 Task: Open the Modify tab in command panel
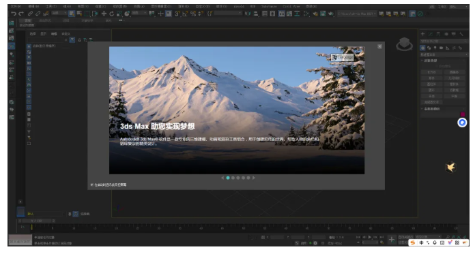click(431, 34)
